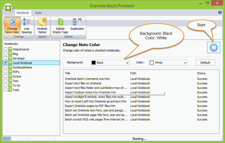Click the Attachments notebook icon
This screenshot has width=225, height=143.
[10, 49]
